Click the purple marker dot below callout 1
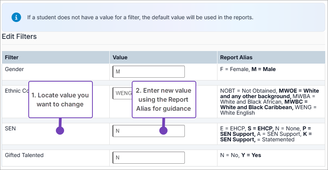 pyautogui.click(x=60, y=131)
